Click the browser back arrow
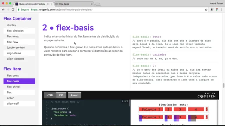The height and width of the screenshot is (126, 225). pos(3,9)
